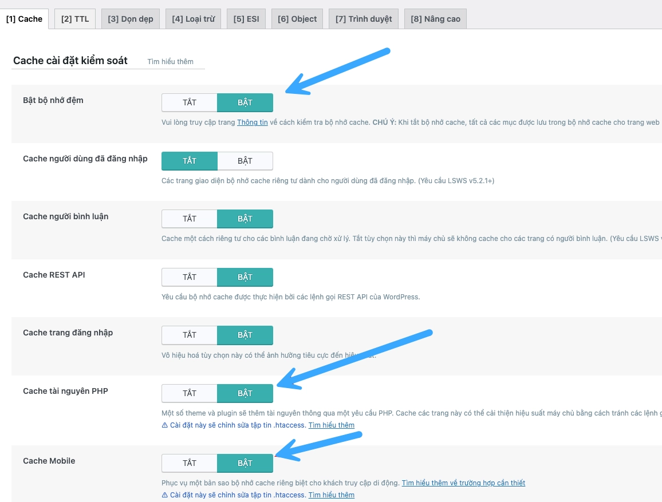
Task: Disable Cache Mobile setting
Action: click(189, 463)
